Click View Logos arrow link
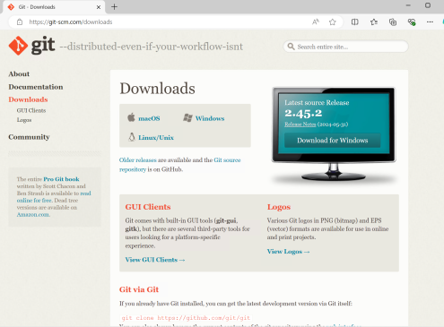Screen dimensions: 444x327 point(288,252)
